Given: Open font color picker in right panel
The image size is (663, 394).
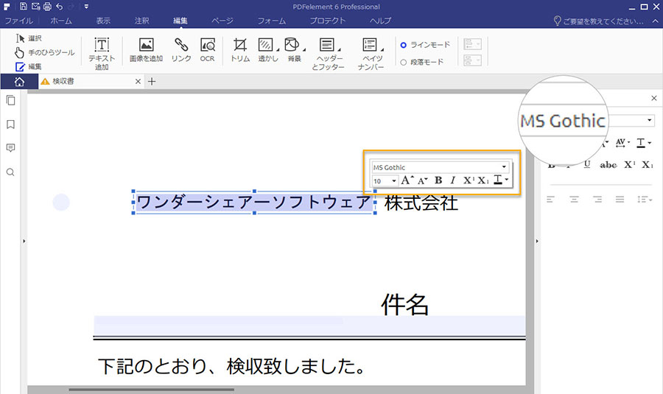Looking at the screenshot, I should (x=644, y=143).
